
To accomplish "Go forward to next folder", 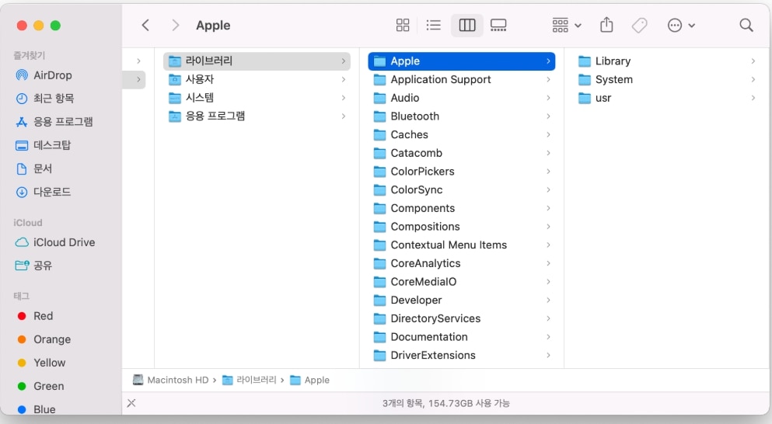I will click(175, 25).
